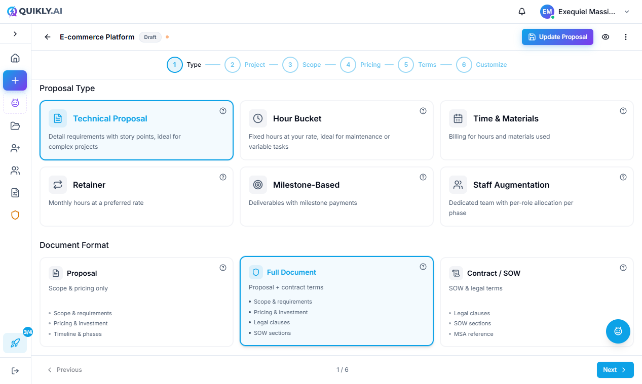Screen dimensions: 642x384
Task: Click the Exequiel Massi user name
Action: tap(587, 12)
